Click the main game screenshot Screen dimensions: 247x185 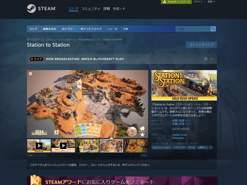click(88, 104)
